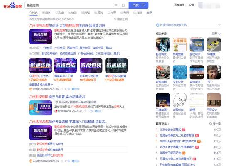Open the 上海校区 link
The width and height of the screenshot is (236, 166).
[x=47, y=48]
